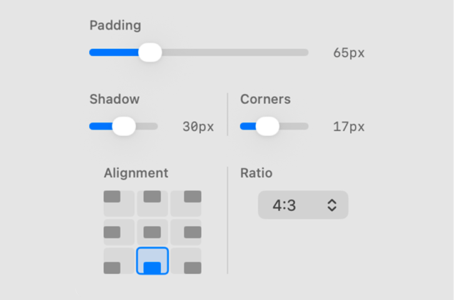The image size is (454, 300).
Task: Select top-left alignment cell
Action: coord(119,203)
